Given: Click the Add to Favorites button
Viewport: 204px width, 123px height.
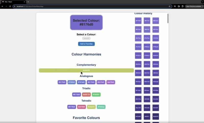Looking at the screenshot, I should tap(86, 44).
